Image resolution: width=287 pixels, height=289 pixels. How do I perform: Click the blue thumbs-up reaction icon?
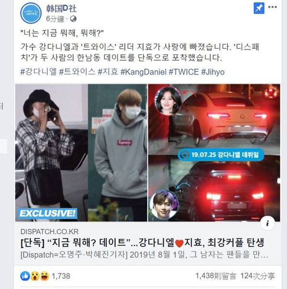click(x=25, y=276)
